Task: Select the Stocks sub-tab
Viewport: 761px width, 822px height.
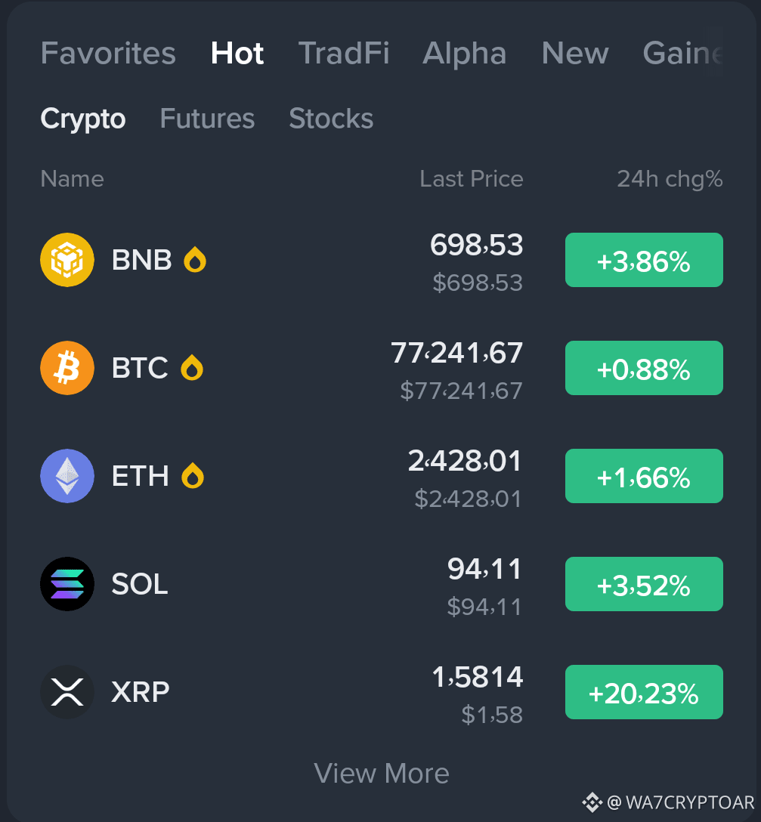Action: pyautogui.click(x=331, y=119)
